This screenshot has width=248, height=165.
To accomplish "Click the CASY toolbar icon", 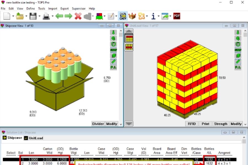I will 123,16.
